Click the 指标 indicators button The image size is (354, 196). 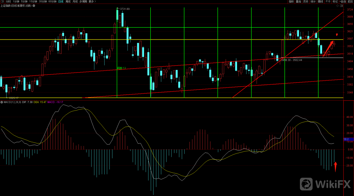pyautogui.click(x=291, y=2)
